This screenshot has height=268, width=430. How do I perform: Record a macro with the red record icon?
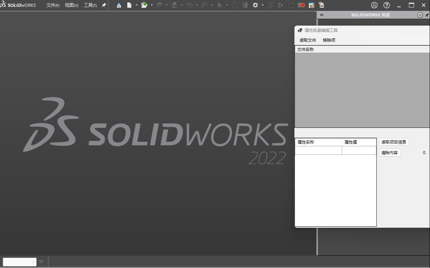301,5
